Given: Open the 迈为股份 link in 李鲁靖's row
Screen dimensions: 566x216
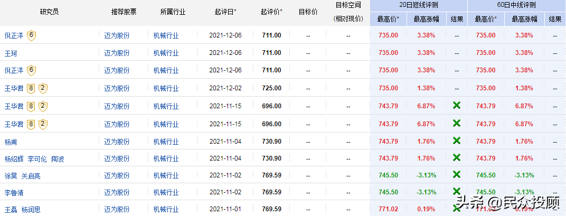Looking at the screenshot, I should pos(117,193).
